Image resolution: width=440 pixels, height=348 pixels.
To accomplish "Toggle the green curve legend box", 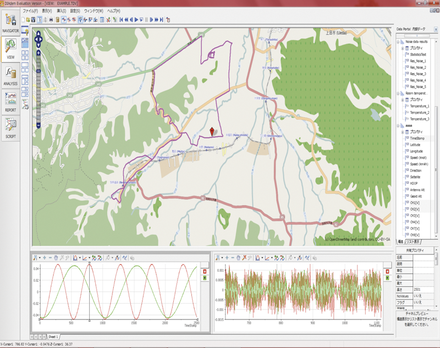I will coord(204,278).
